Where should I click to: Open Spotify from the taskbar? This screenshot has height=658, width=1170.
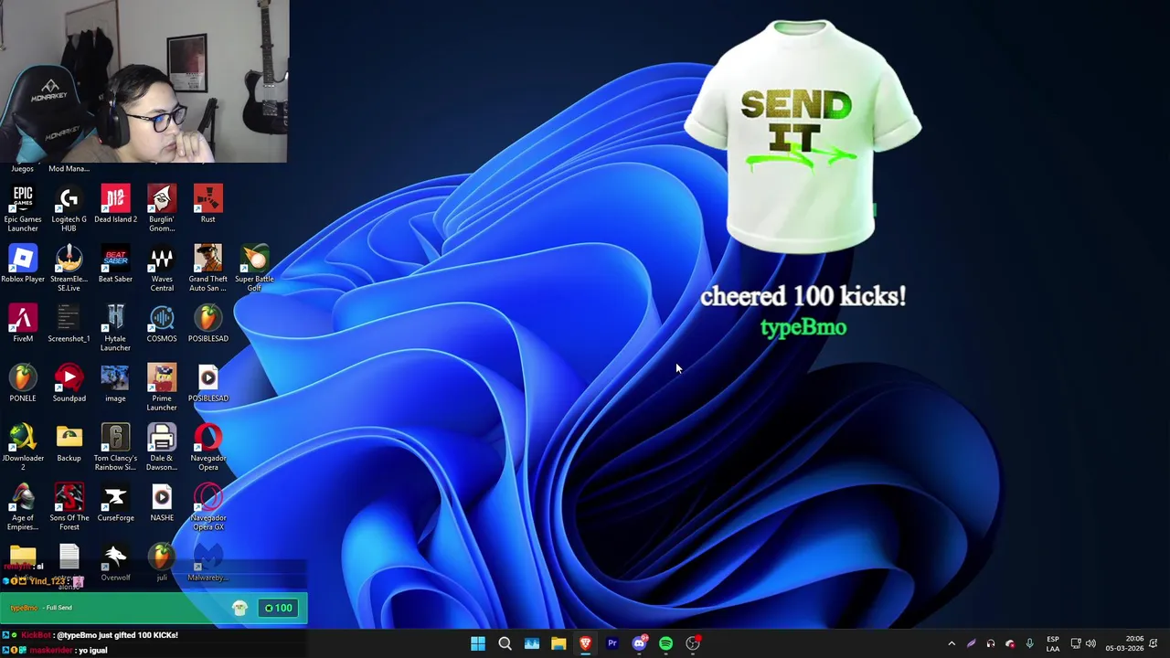[x=666, y=643]
